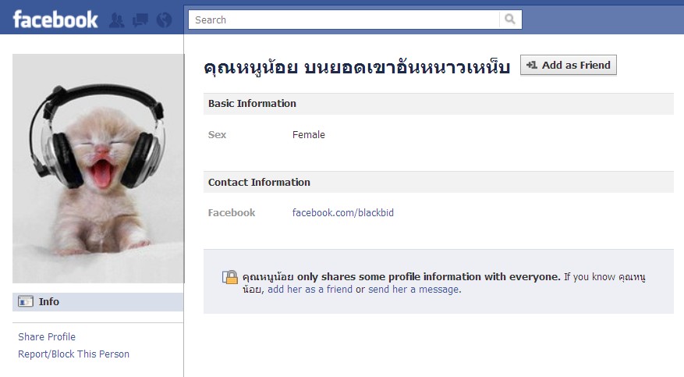Open the Share Profile link
Image resolution: width=684 pixels, height=377 pixels.
(47, 337)
